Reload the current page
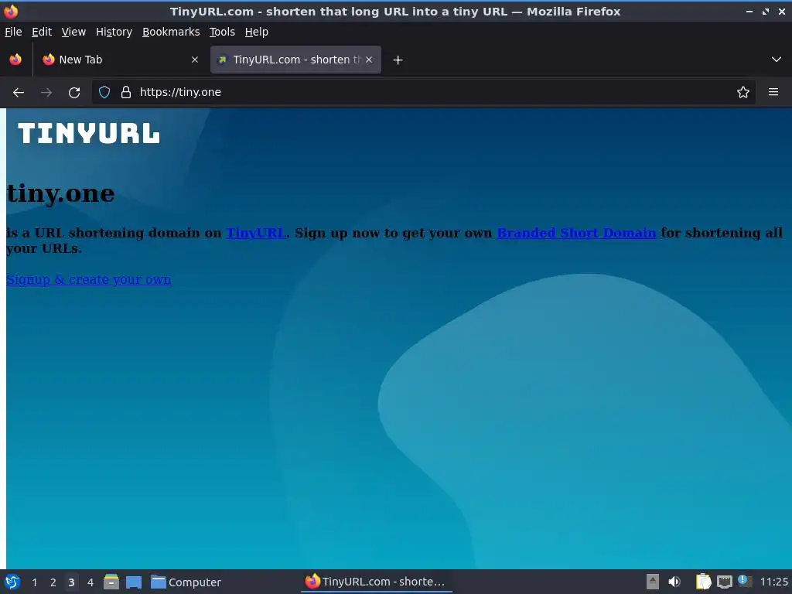Screen dimensions: 792x594 click(74, 93)
